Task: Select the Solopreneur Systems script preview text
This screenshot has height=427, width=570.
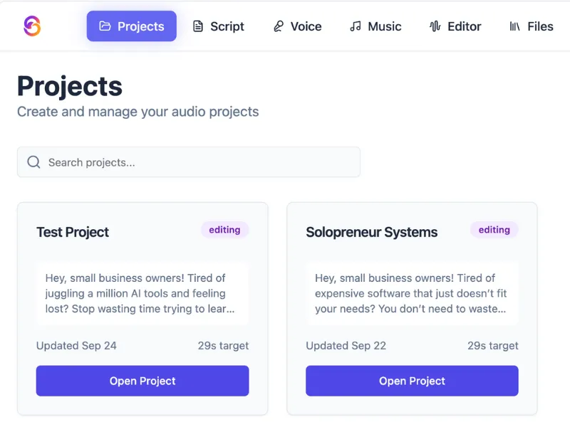Action: pyautogui.click(x=412, y=293)
